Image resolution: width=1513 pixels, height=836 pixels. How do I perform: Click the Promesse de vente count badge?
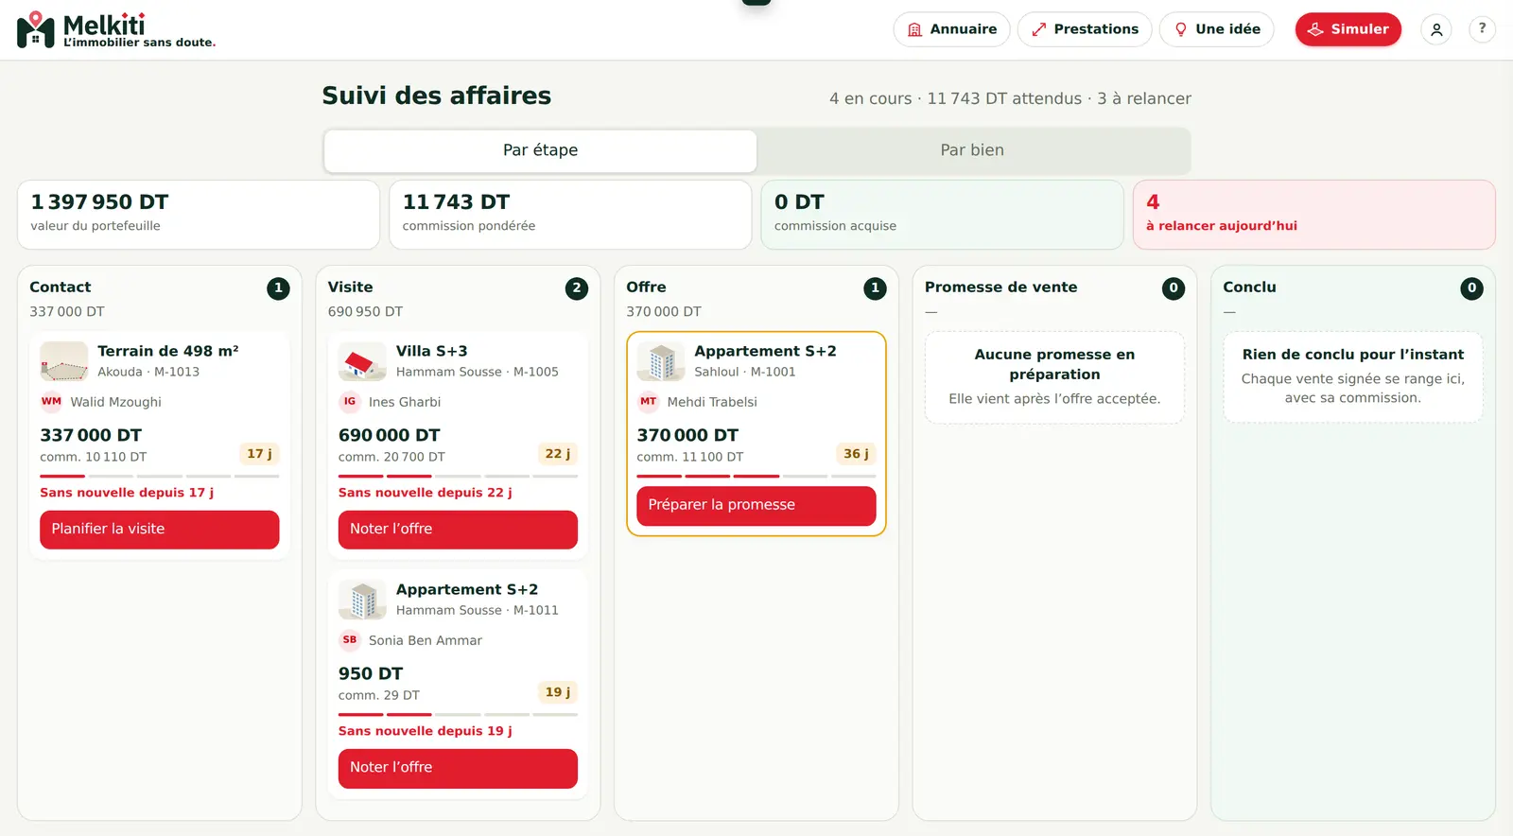point(1174,288)
